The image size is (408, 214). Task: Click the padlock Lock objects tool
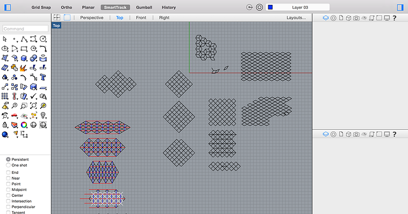click(x=5, y=125)
